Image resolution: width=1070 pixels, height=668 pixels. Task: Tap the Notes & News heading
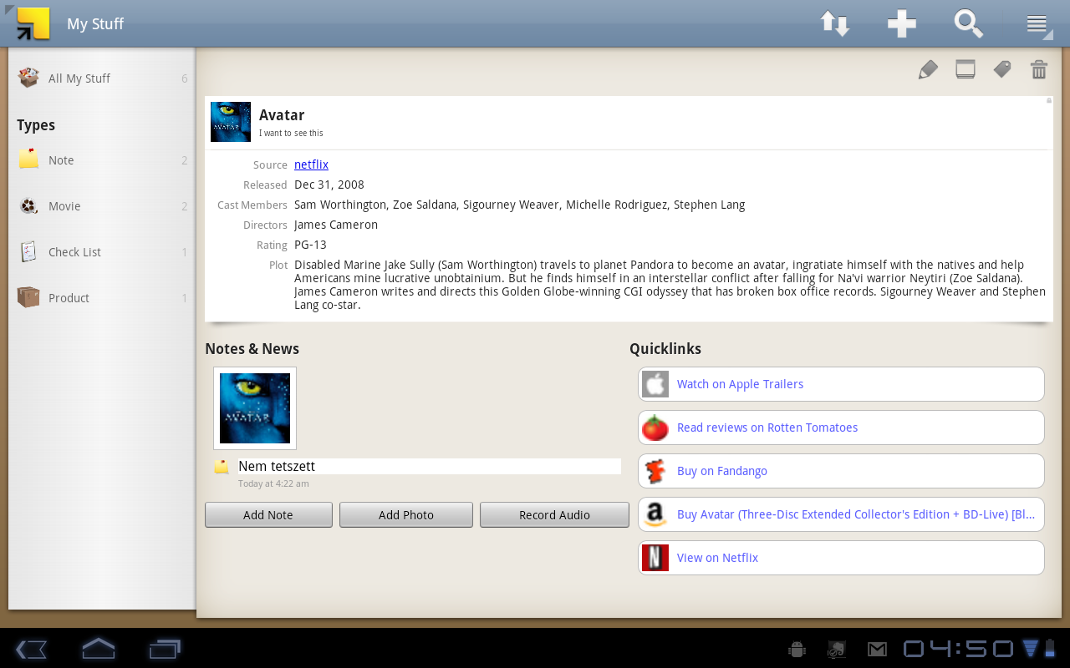pos(252,349)
